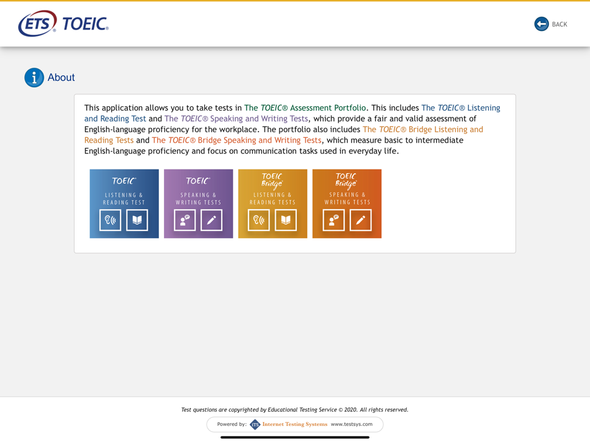Screen dimensions: 590x442
Task: Click the ETS logo in header
Action: click(38, 24)
